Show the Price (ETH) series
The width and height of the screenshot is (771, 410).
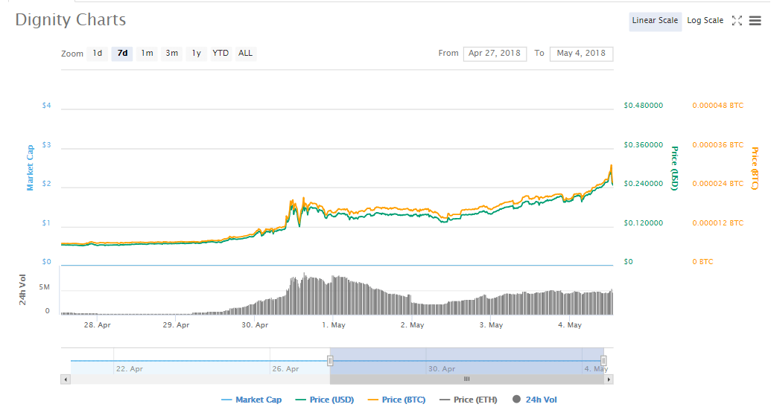point(468,400)
